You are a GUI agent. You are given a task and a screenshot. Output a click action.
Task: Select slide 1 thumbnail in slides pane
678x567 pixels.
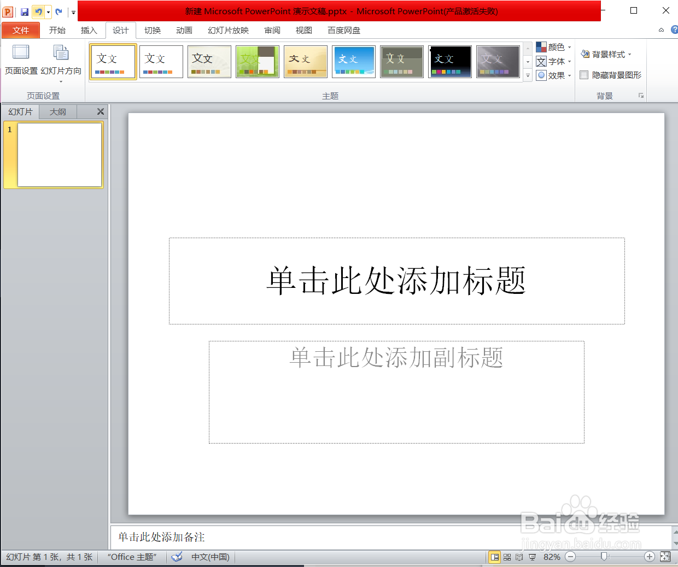(x=59, y=155)
